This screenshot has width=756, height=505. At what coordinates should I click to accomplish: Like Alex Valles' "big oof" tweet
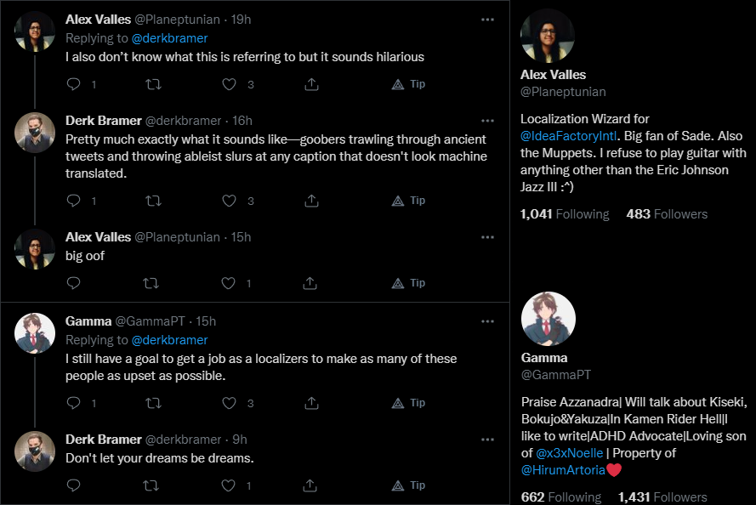tap(229, 283)
